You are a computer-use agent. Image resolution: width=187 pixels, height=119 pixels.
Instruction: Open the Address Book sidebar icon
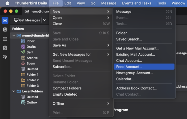(5, 30)
